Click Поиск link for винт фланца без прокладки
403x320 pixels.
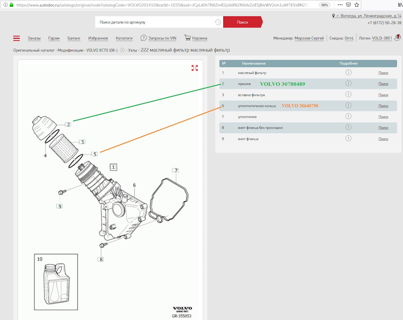click(x=383, y=128)
